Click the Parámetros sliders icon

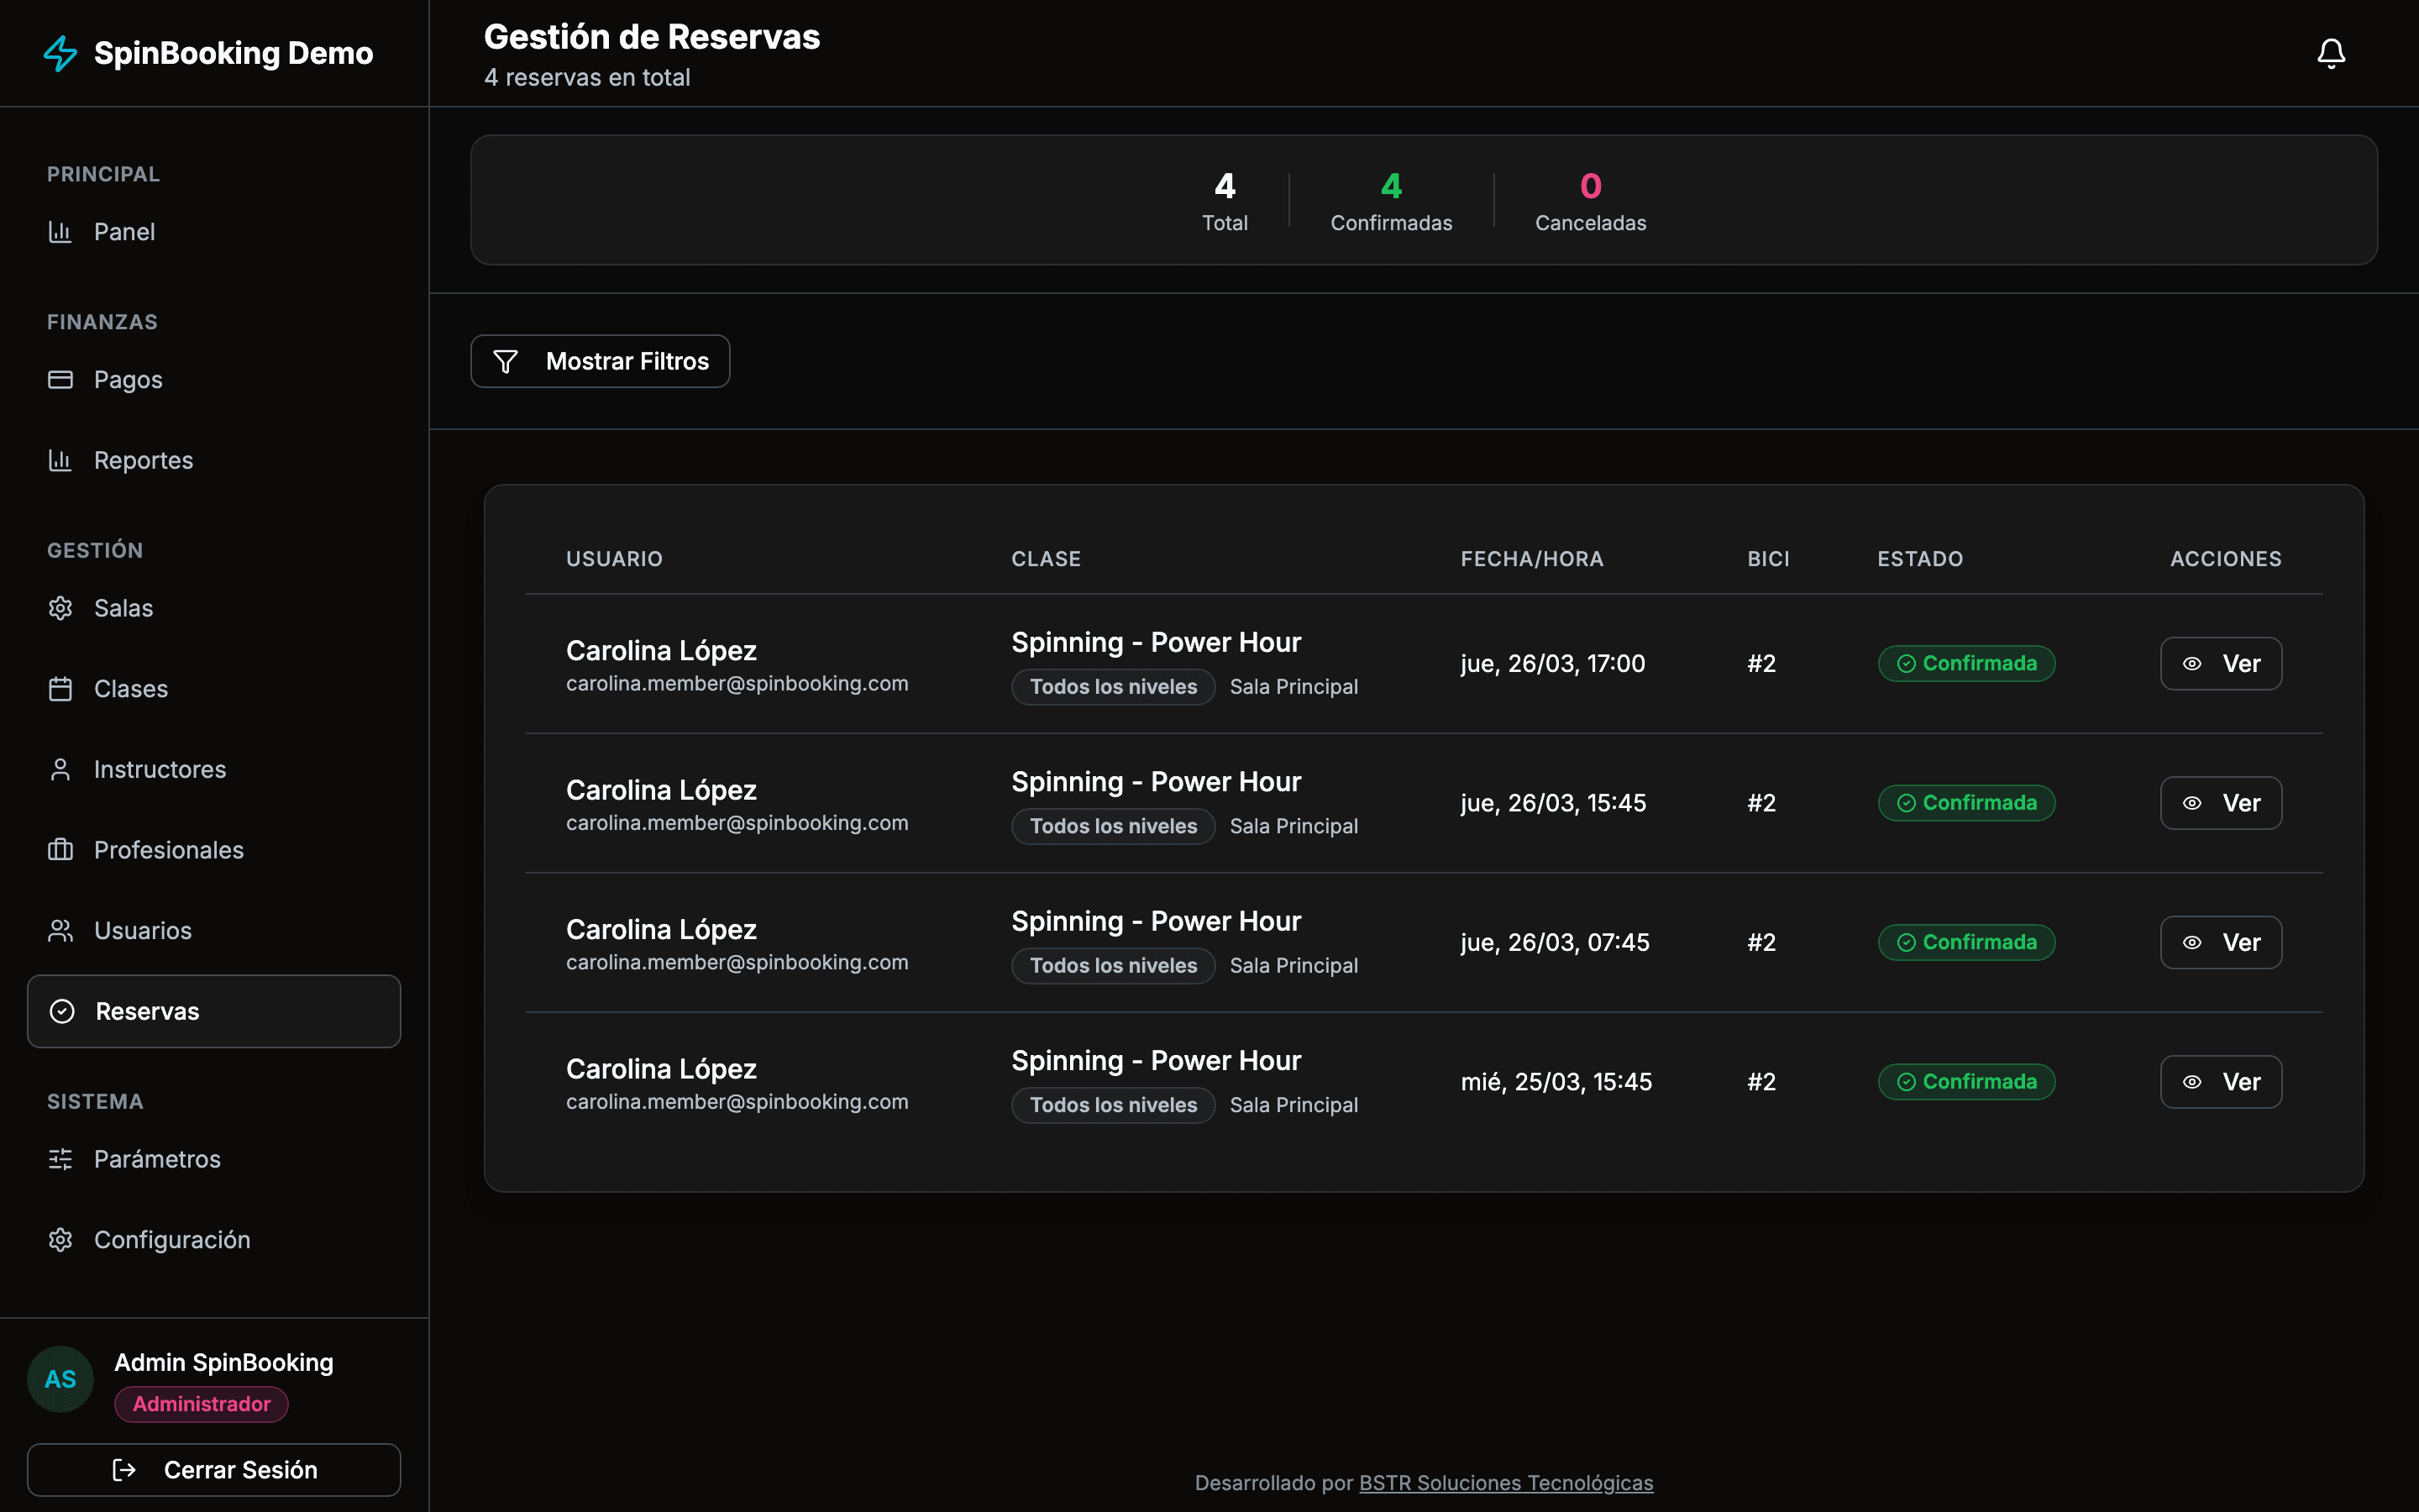tap(60, 1159)
